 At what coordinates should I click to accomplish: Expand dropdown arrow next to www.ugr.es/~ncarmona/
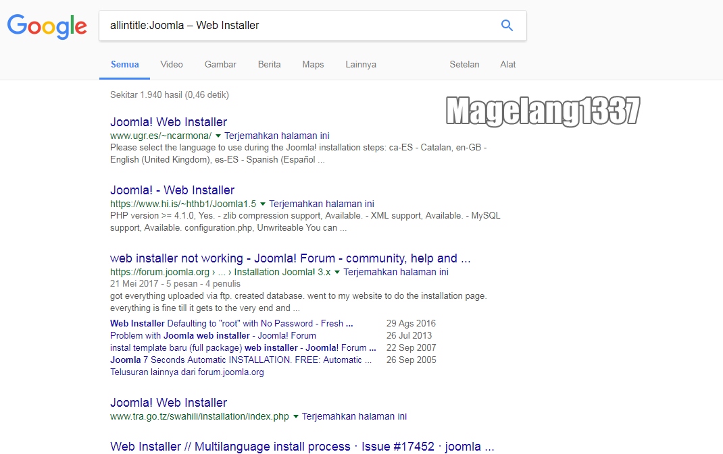coord(218,136)
